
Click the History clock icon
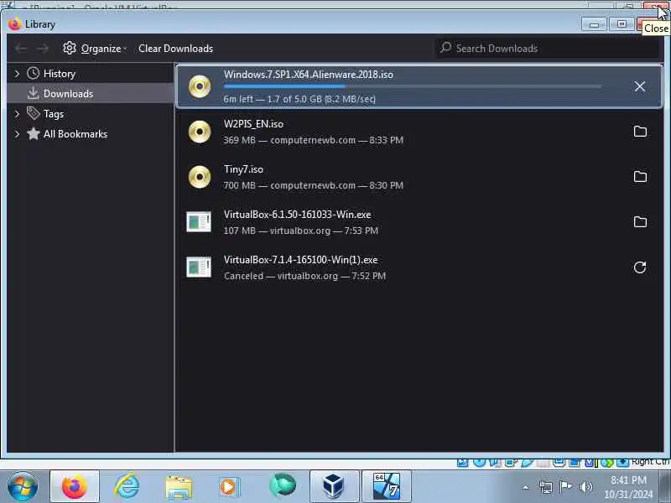[33, 73]
